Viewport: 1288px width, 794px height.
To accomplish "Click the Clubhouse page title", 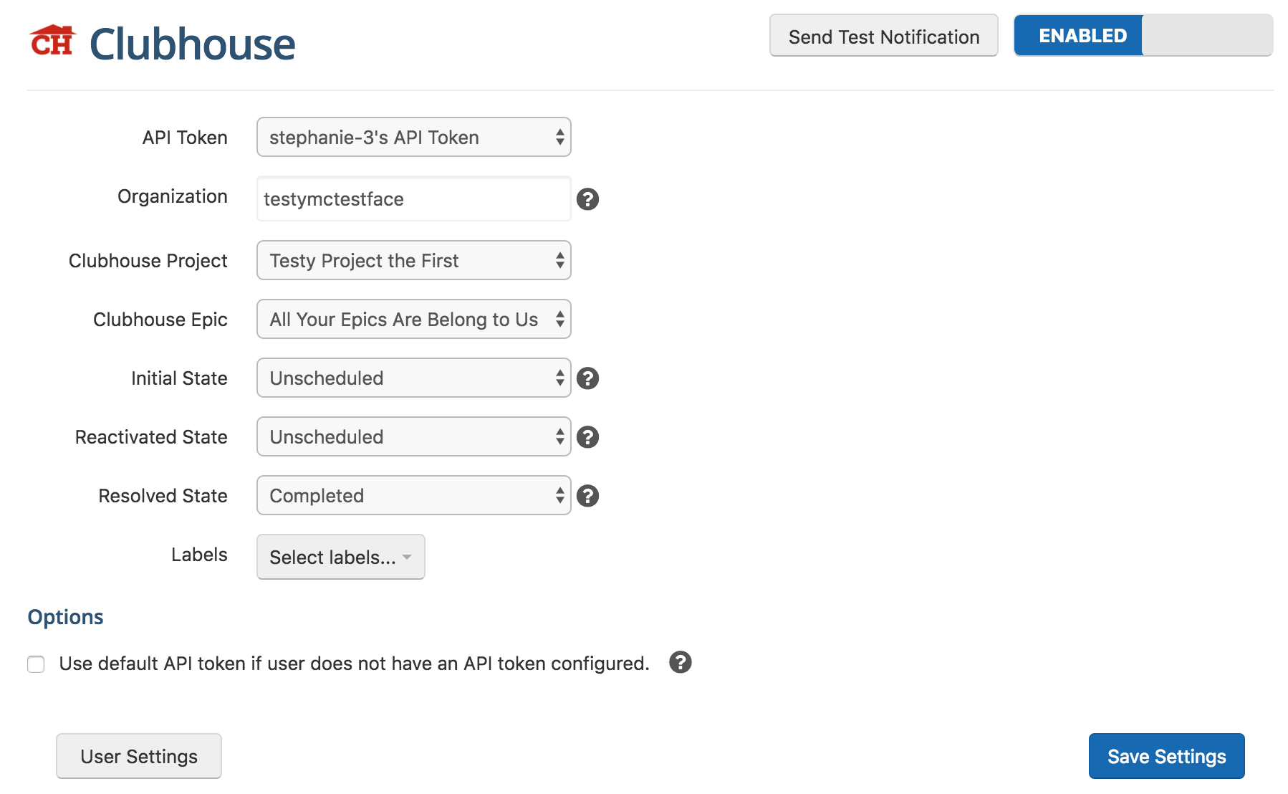I will click(x=193, y=44).
